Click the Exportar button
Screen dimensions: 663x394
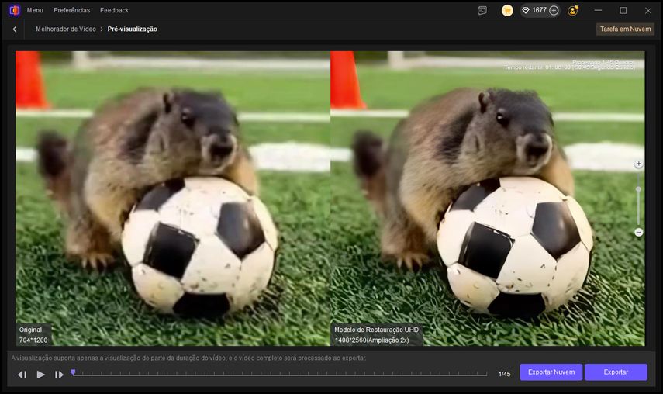(x=616, y=372)
